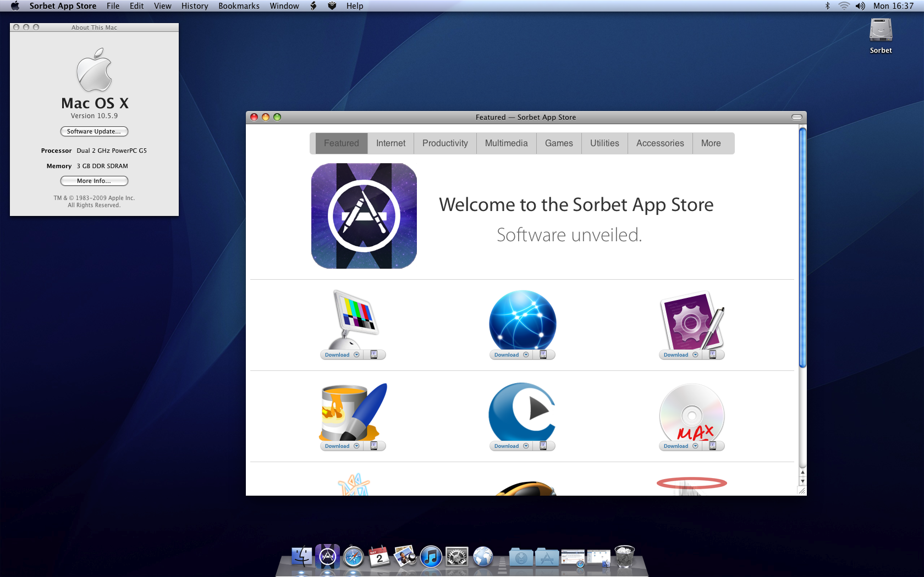Screen dimensions: 924x577
Task: Click the scroll down arrow in App Store window
Action: pos(802,481)
